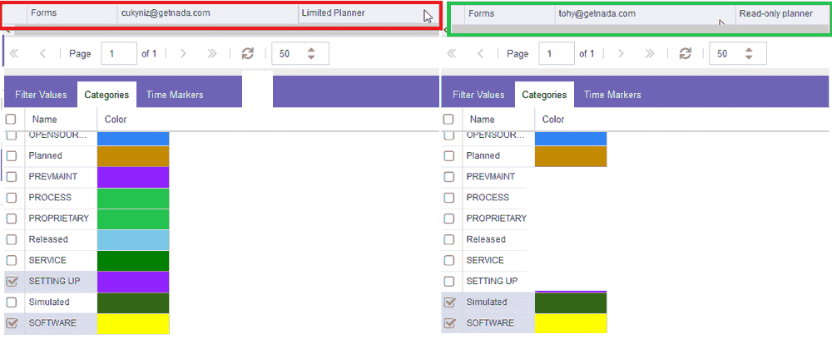832x339 pixels.
Task: Select tohy@getnada.com email cell
Action: coord(646,13)
